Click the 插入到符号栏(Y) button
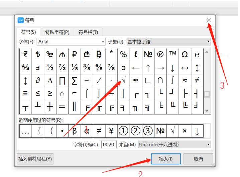This screenshot has width=240, height=177. pyautogui.click(x=35, y=159)
